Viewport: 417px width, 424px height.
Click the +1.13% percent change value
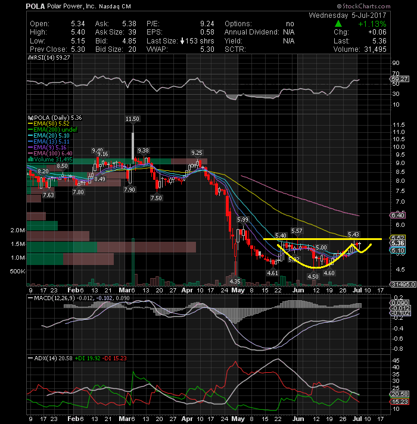pos(372,24)
